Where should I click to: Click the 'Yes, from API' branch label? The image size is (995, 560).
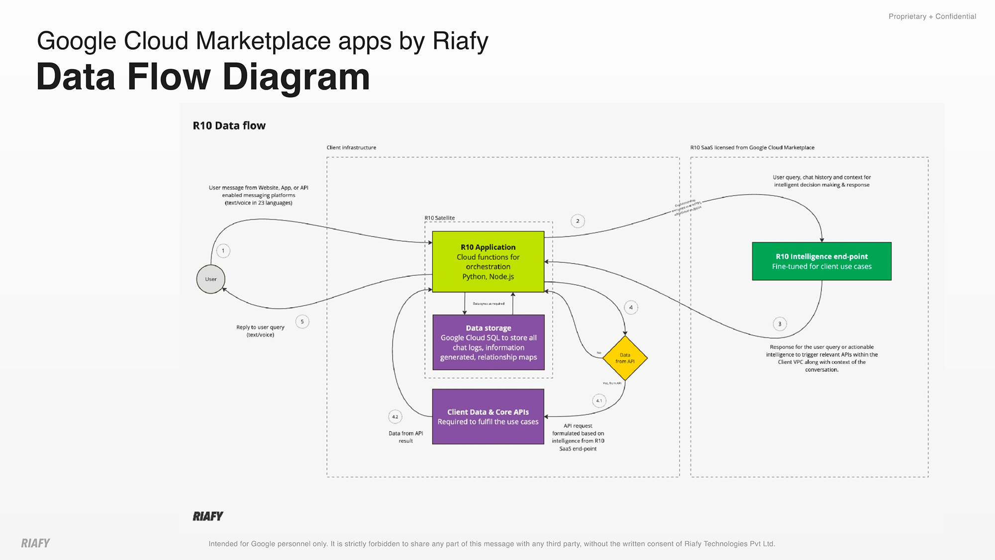(x=612, y=383)
